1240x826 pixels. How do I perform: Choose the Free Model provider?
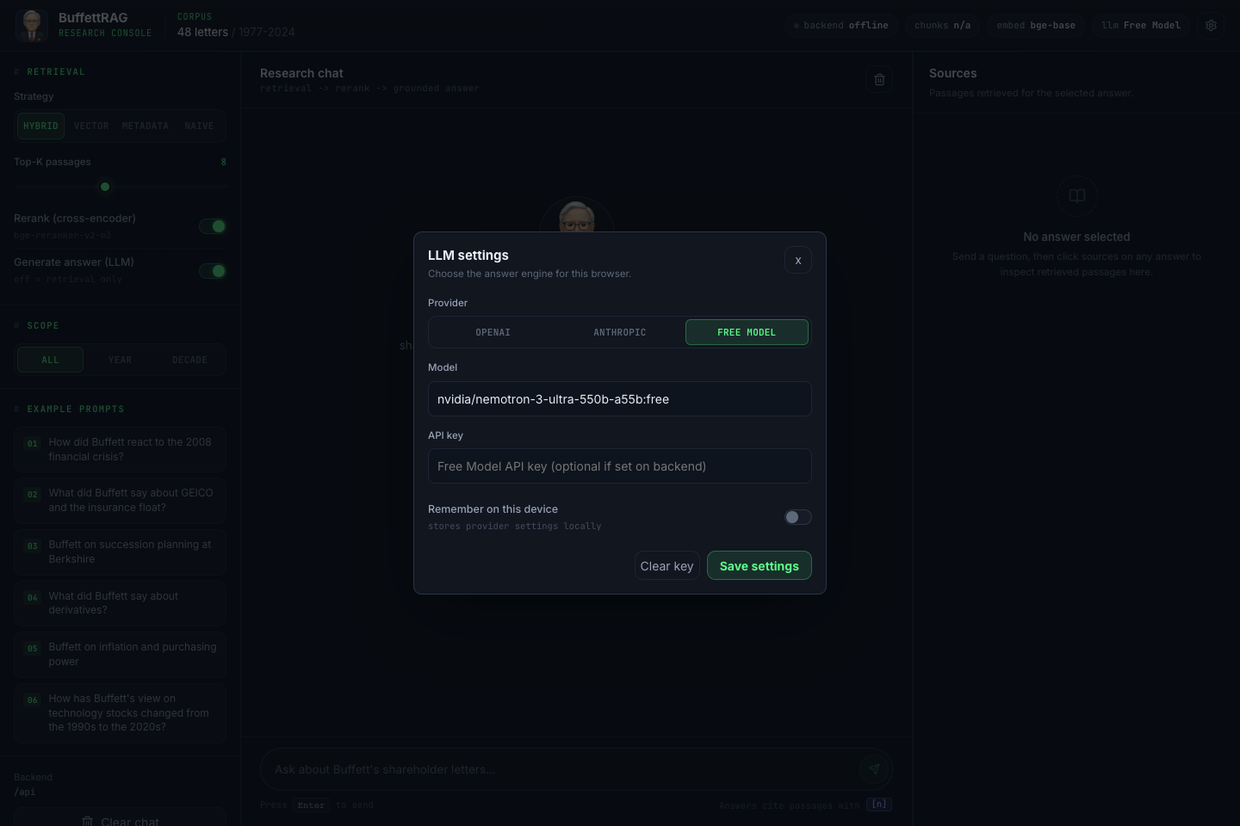[747, 332]
